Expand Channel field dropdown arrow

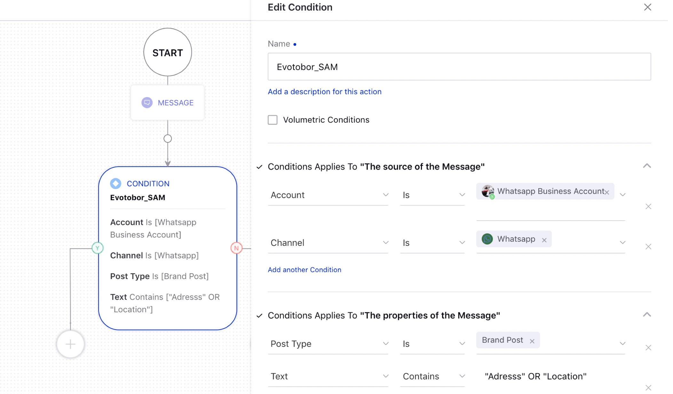(385, 242)
